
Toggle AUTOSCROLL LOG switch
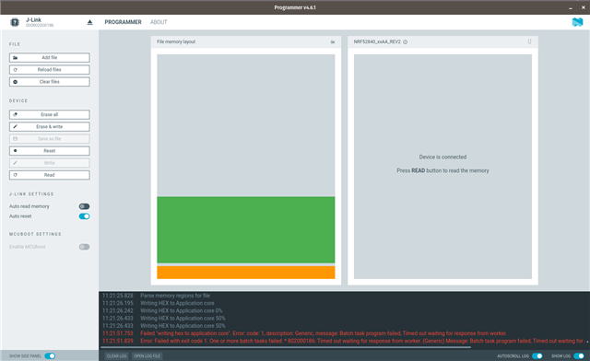[537, 355]
